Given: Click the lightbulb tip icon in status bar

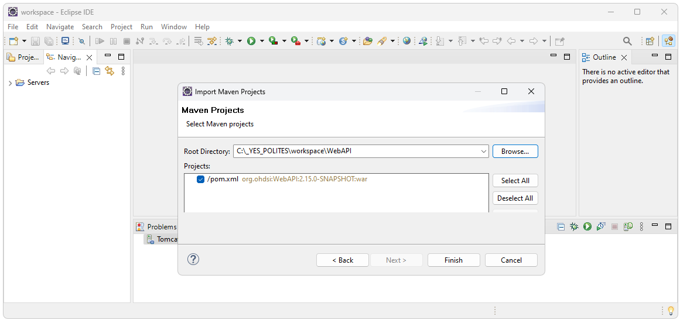Looking at the screenshot, I should tap(671, 311).
